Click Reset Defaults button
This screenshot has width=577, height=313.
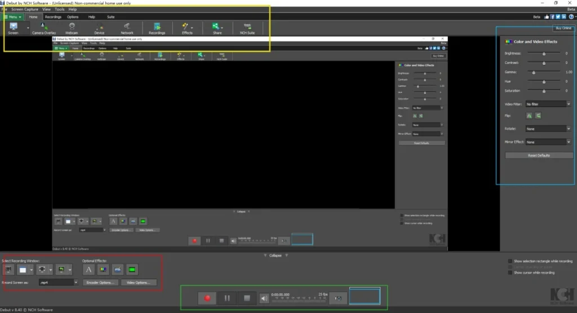pos(539,156)
